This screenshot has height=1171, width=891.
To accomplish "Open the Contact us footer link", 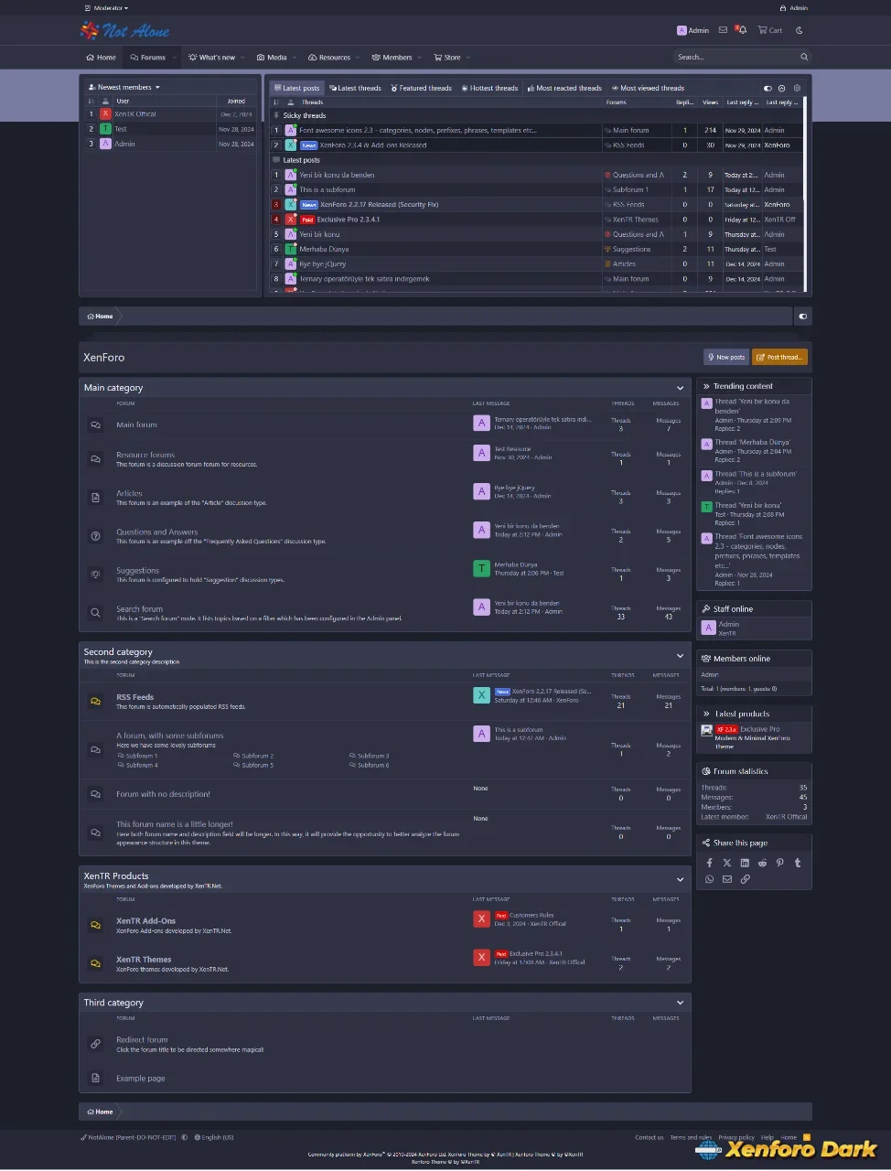I will (649, 1137).
